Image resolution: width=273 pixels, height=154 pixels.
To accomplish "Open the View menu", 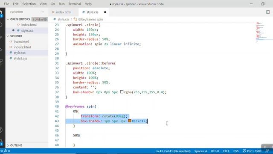I will 43,4.
